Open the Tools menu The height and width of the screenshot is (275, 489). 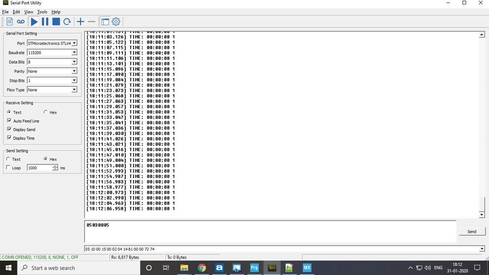[42, 12]
